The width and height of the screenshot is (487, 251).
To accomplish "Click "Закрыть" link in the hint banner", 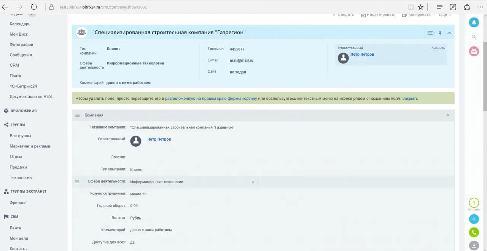I will click(410, 99).
